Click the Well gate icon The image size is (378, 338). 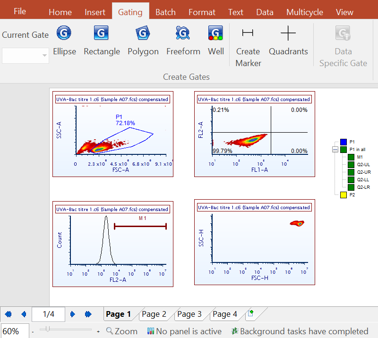215,40
